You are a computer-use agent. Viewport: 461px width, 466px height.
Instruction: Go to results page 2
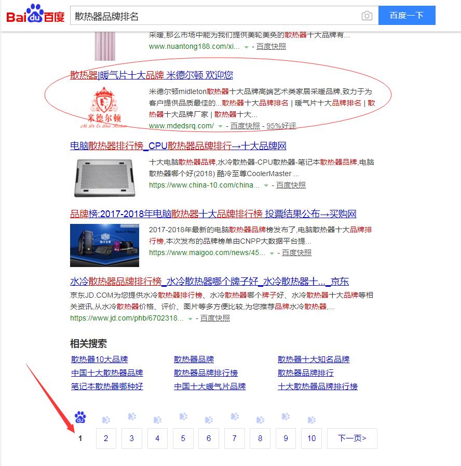(x=106, y=438)
